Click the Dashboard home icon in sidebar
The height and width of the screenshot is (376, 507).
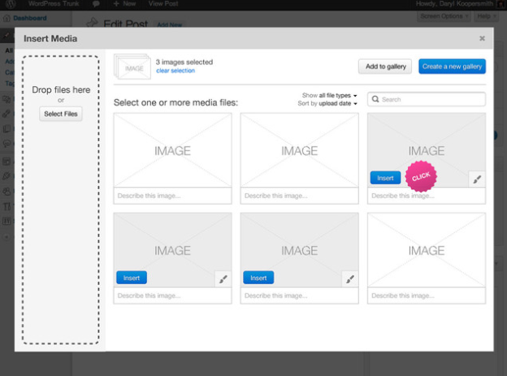7,18
